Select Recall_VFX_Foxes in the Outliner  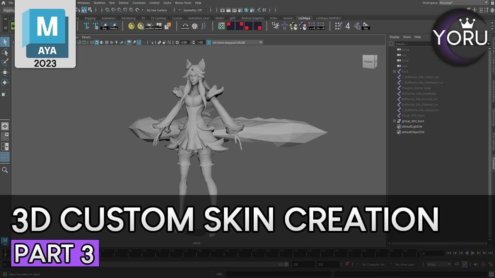click(x=413, y=115)
